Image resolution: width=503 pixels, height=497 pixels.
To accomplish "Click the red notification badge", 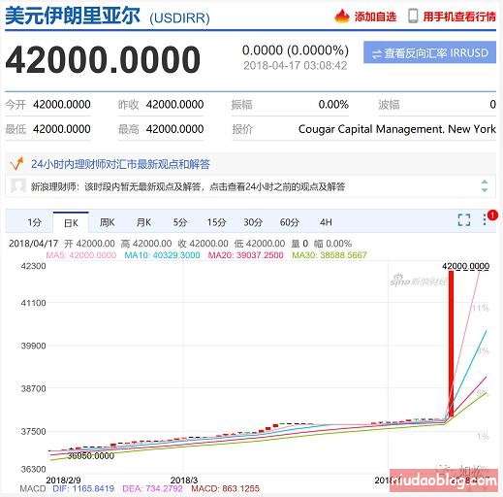I will coord(492,215).
